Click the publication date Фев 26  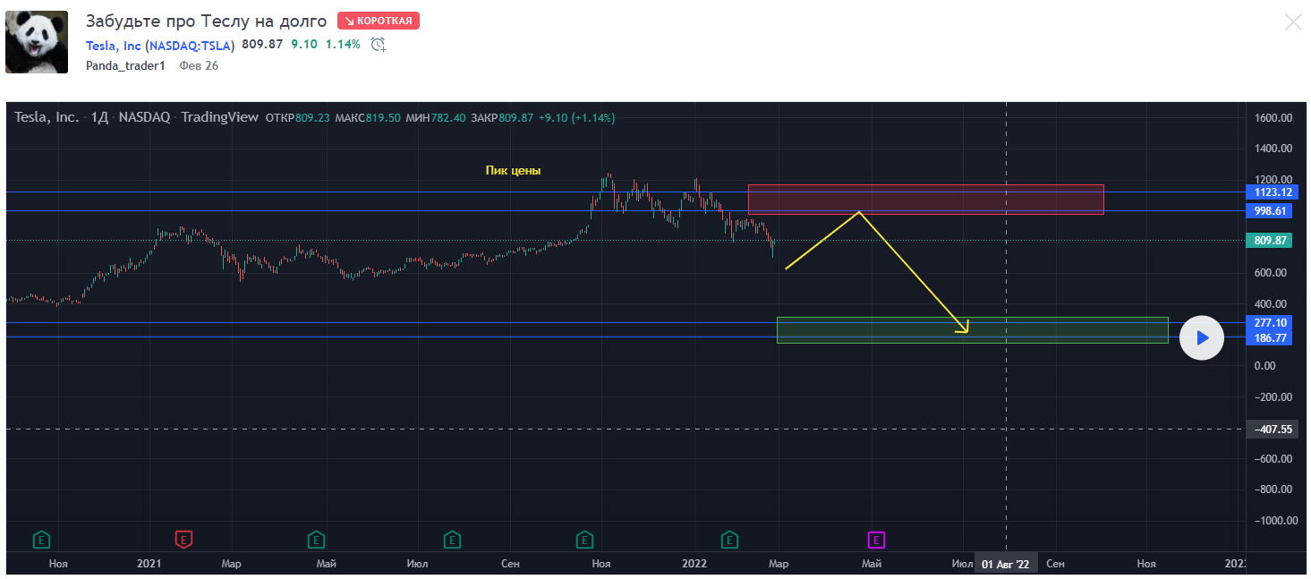199,65
